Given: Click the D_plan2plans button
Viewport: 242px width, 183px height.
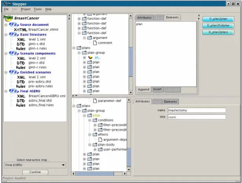Looking at the screenshot, I should [x=218, y=32].
